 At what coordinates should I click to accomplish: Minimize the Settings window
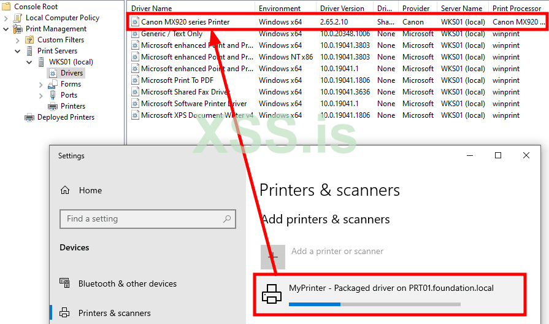(x=470, y=155)
